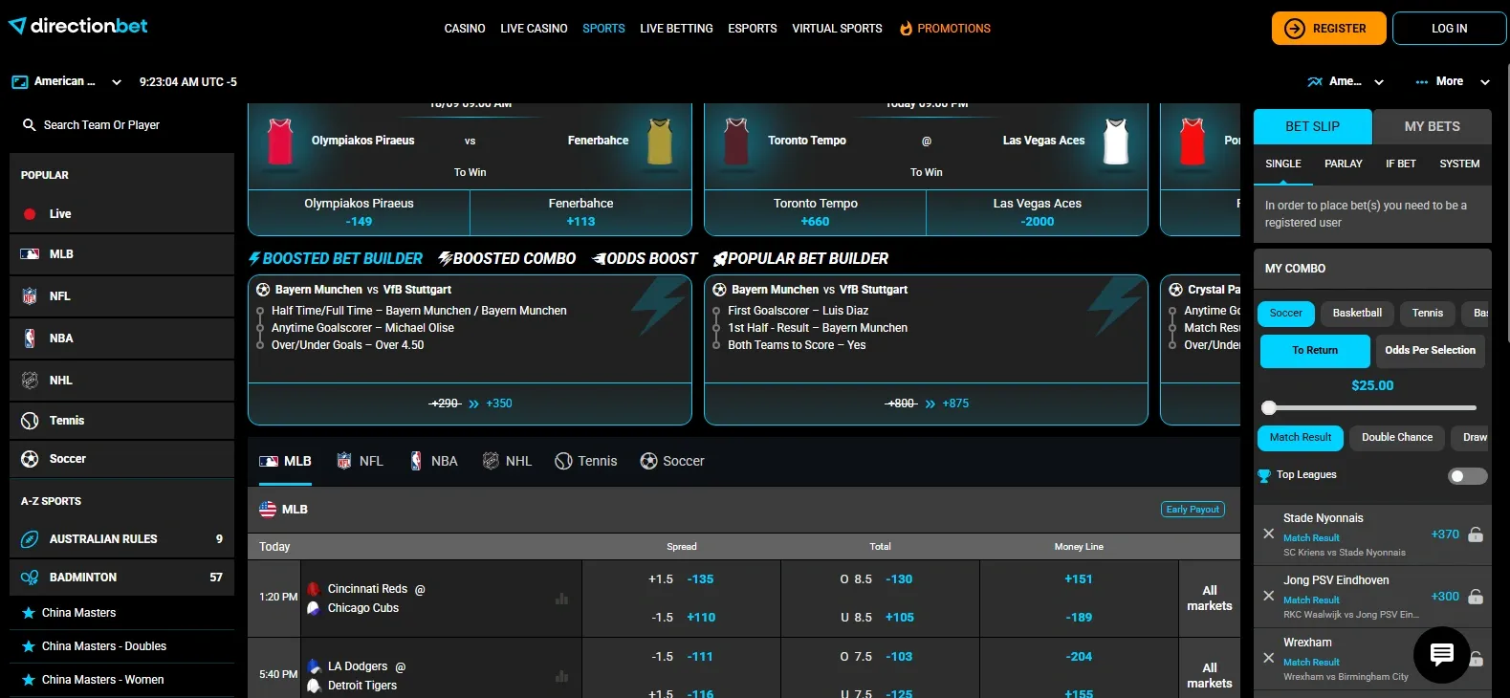Open the search magnifier icon

(x=30, y=125)
